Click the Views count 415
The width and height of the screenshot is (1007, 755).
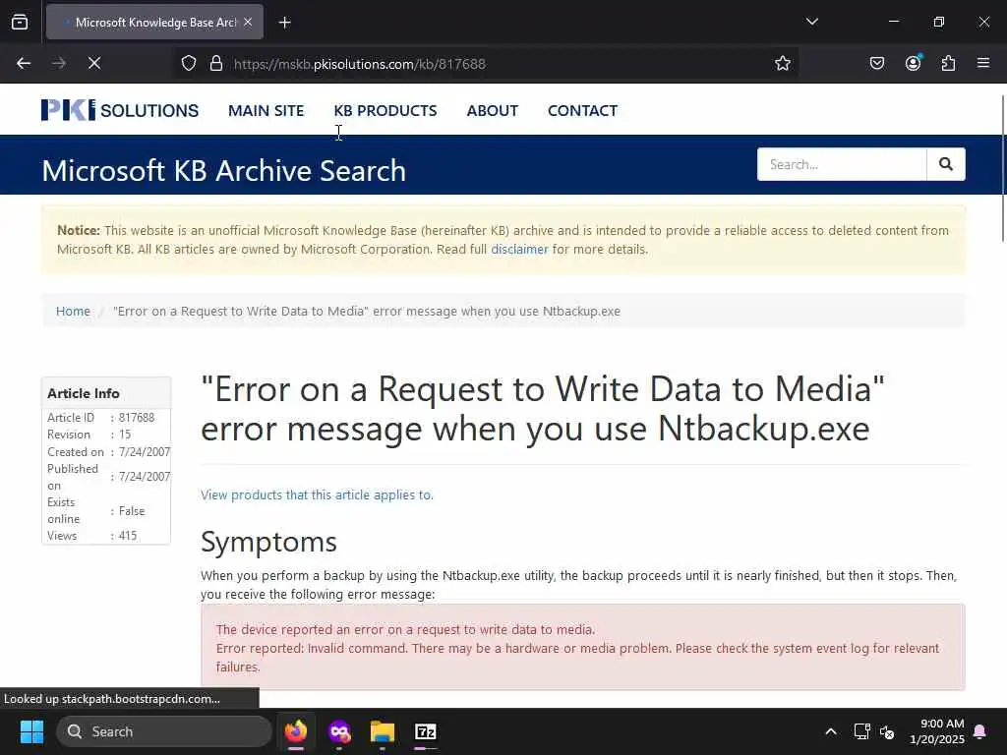tap(128, 536)
